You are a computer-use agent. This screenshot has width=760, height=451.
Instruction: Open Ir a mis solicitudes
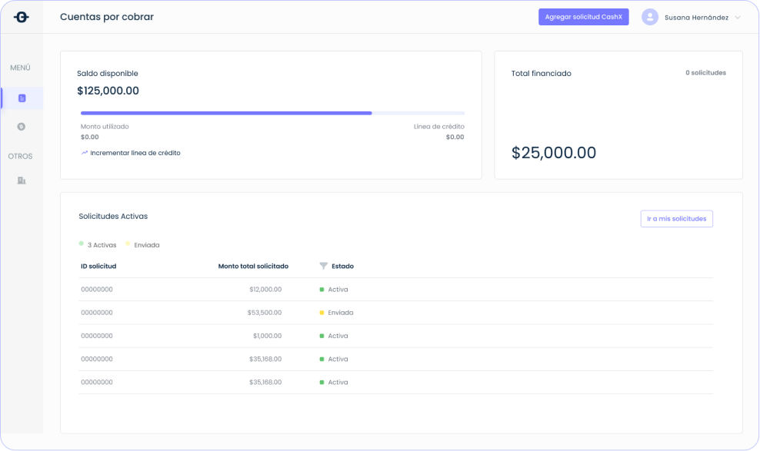pos(676,218)
